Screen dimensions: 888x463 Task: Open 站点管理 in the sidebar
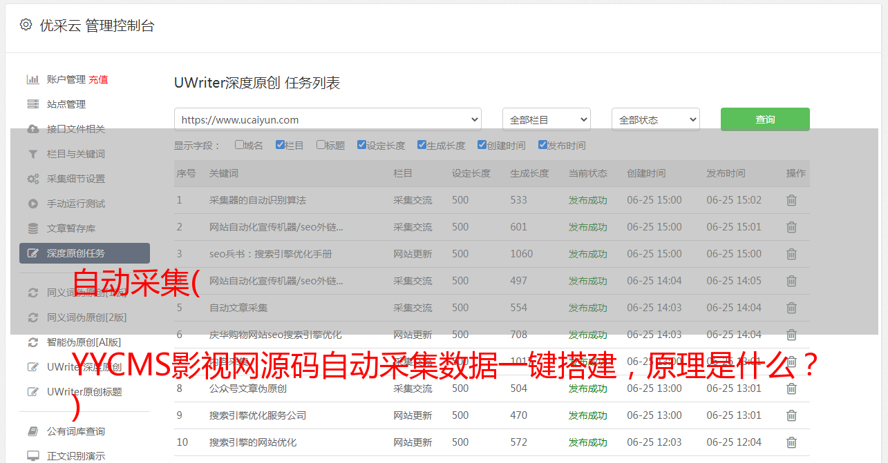tap(66, 104)
